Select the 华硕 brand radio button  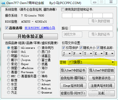click(9, 52)
